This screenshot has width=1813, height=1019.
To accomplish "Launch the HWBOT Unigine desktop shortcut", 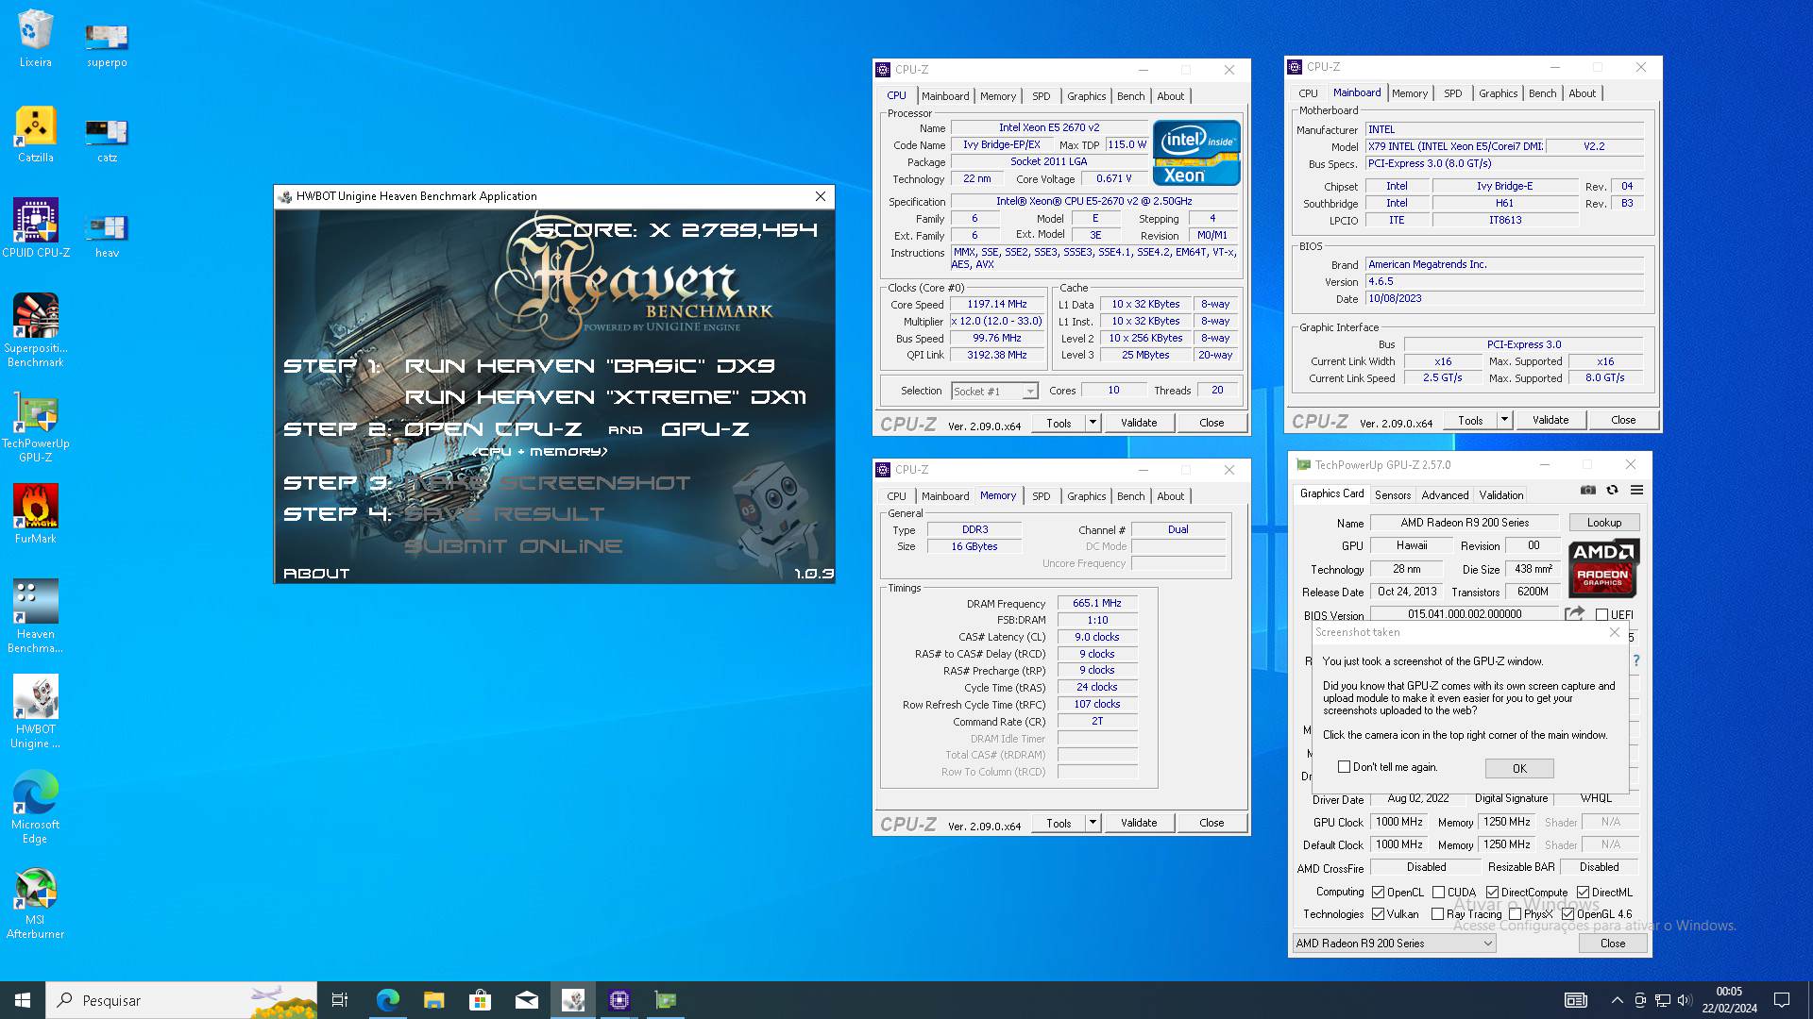I will 35,711.
